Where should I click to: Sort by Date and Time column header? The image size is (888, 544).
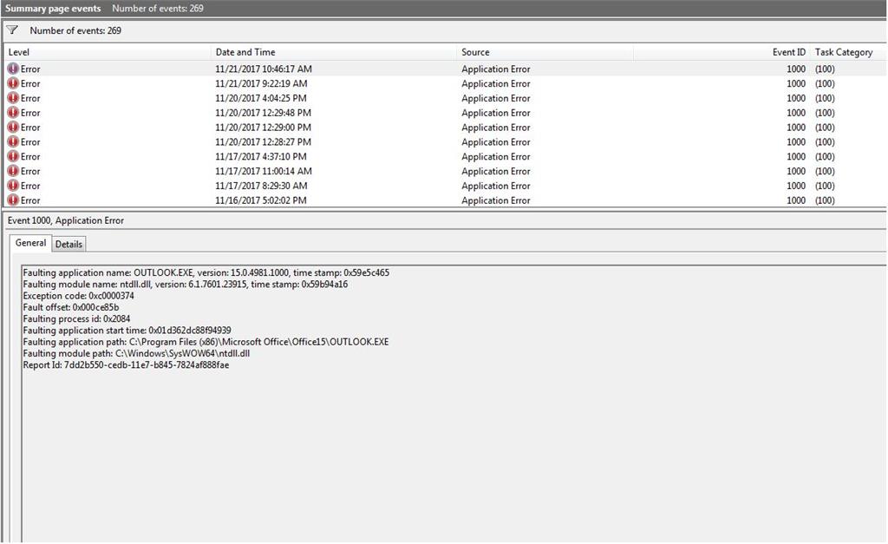coord(334,52)
